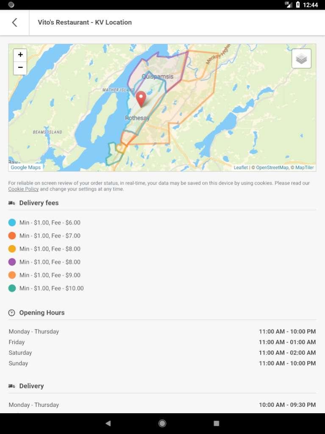Select the purple $8.00 fee zone swatch
This screenshot has height=434, width=325.
12,262
